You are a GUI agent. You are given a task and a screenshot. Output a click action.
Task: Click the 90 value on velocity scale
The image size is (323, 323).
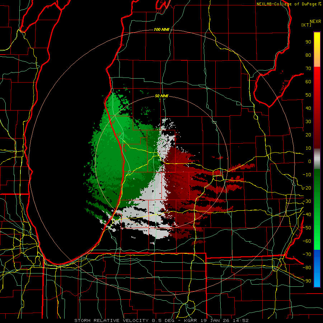(308, 42)
